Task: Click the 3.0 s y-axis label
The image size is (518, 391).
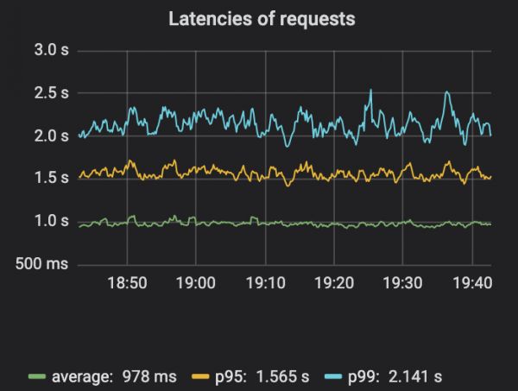Action: (52, 50)
